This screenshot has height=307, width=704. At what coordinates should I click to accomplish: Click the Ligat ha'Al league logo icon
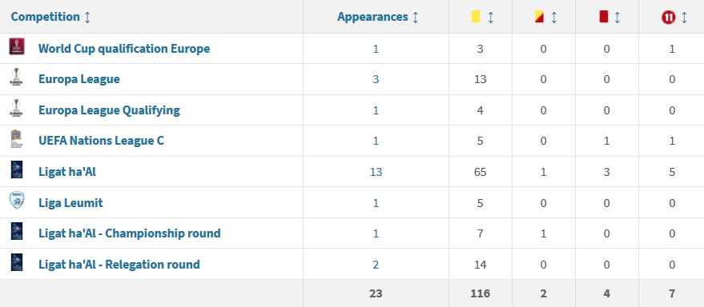click(x=17, y=169)
